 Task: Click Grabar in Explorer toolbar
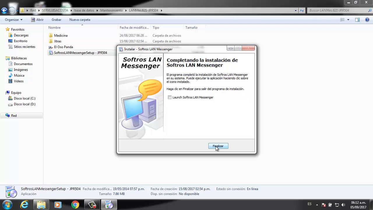57,20
